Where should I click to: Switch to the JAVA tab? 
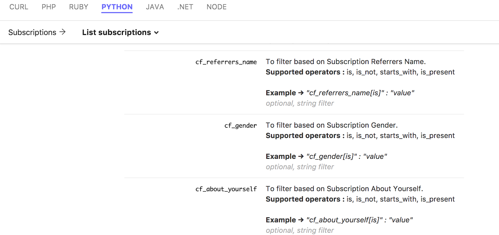pos(155,7)
